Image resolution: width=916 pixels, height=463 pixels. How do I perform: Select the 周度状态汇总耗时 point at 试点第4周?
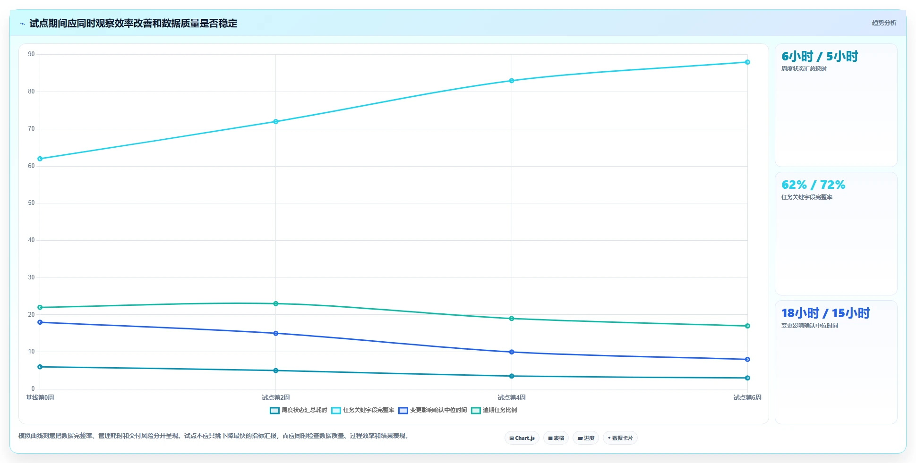(512, 376)
